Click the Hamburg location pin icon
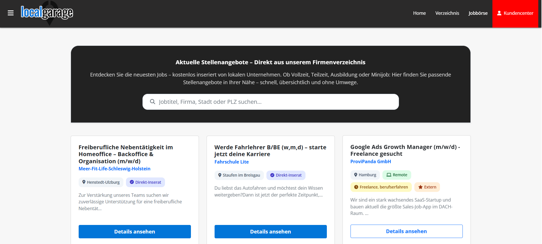 coord(355,175)
